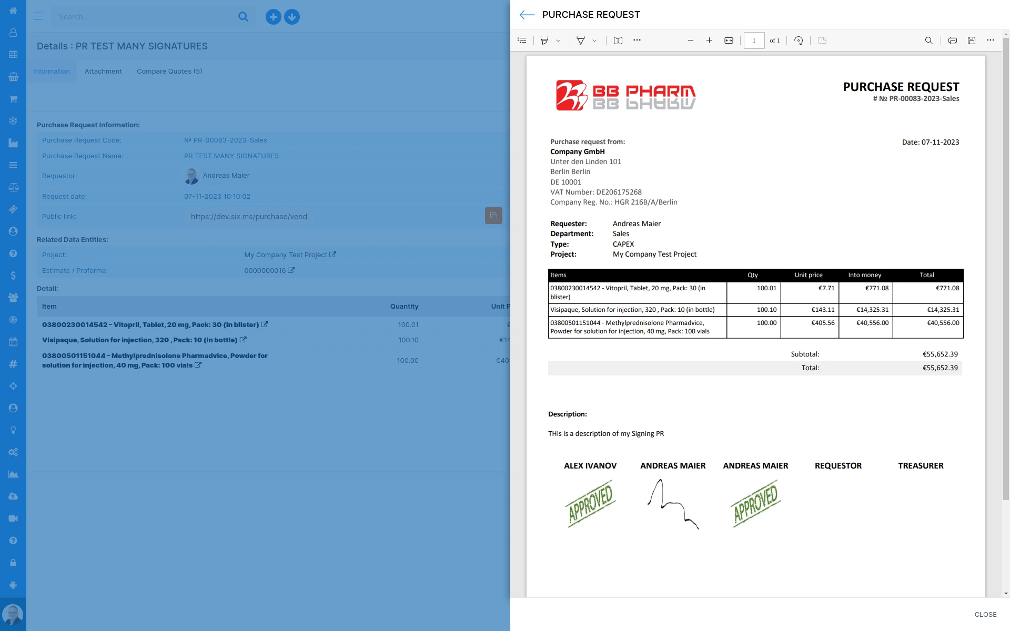Open the video camera sidebar icon
The width and height of the screenshot is (1010, 631).
pos(13,518)
